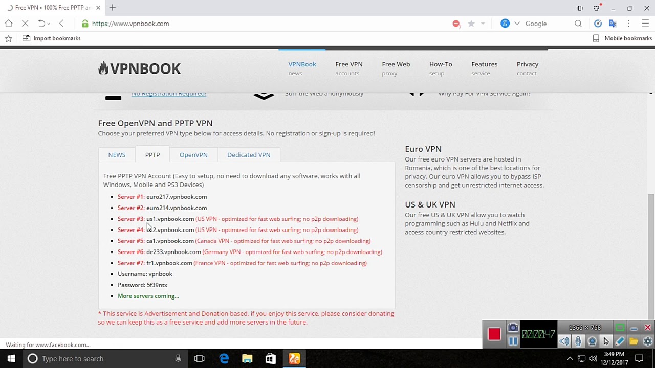Click the fr1.vpnbook.com server text
The height and width of the screenshot is (368, 655).
pos(169,263)
